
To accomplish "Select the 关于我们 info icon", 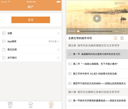I will (x=4, y=58).
